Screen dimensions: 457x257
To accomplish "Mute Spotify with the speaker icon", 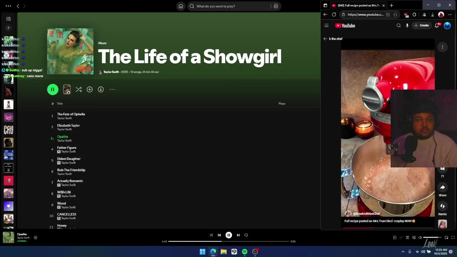I will (x=420, y=238).
